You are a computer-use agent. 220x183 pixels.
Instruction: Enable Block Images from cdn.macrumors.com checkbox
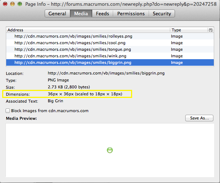[x=8, y=111]
